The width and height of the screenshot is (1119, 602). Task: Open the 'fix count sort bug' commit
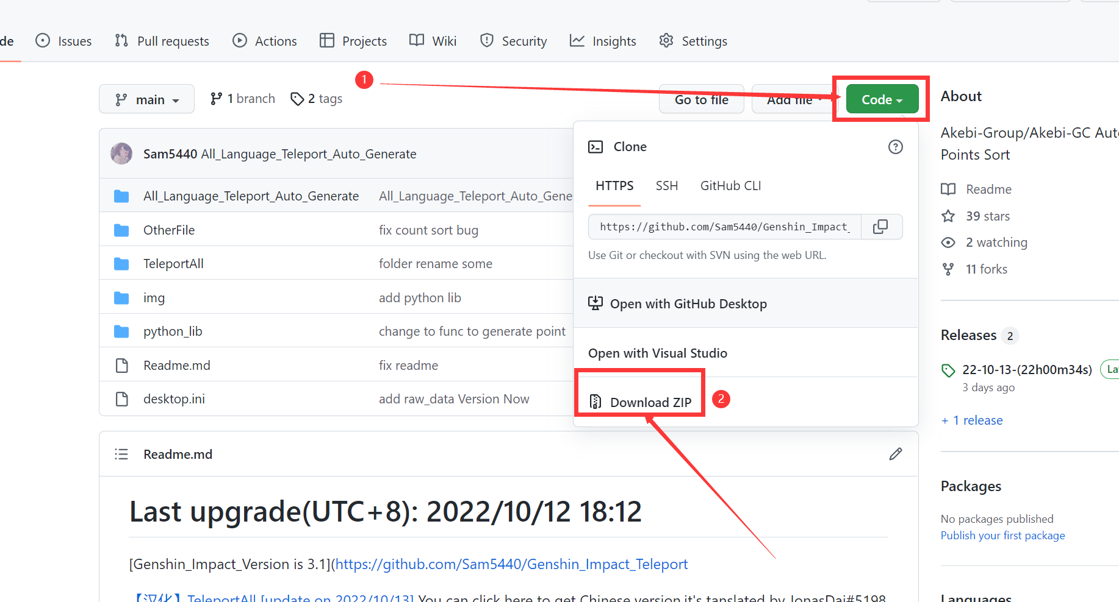coord(428,230)
